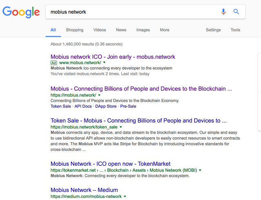Click the blue search magnifier icon

[236, 12]
